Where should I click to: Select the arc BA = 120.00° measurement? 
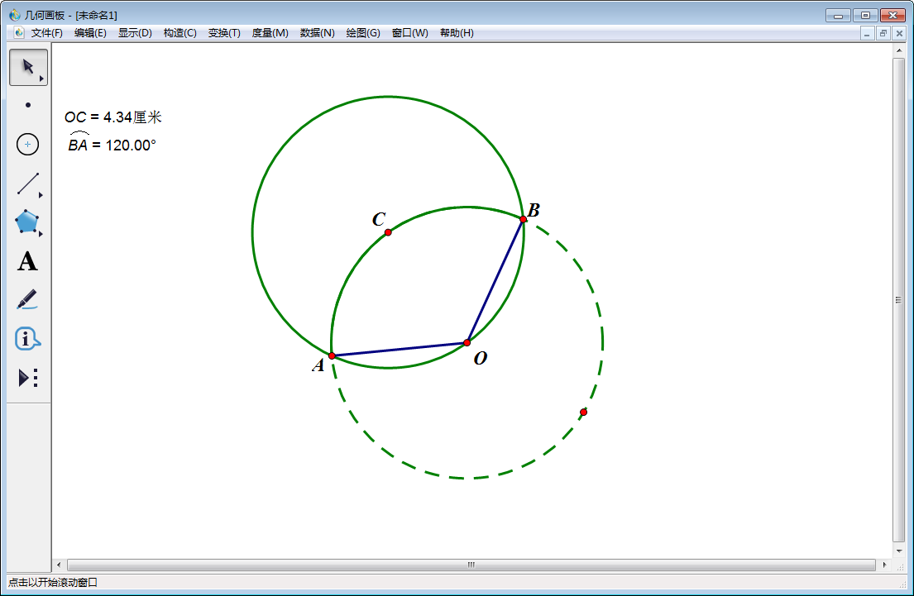click(112, 143)
